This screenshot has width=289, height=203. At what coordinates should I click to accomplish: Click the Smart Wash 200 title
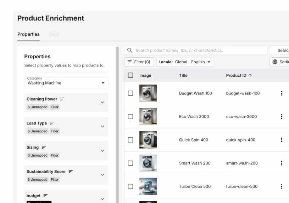[x=195, y=163]
